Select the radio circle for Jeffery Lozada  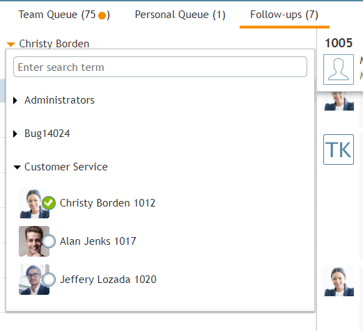pyautogui.click(x=49, y=280)
